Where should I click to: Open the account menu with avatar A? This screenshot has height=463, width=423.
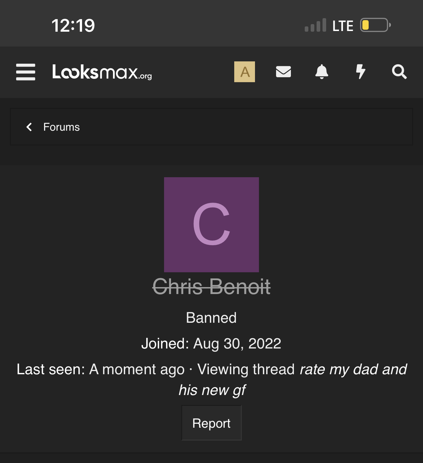tap(244, 72)
